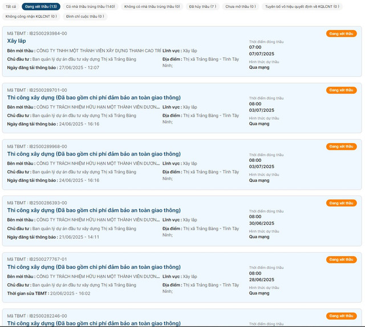
Task: Click status badge on the IB2500286393-00 card
Action: (x=341, y=203)
